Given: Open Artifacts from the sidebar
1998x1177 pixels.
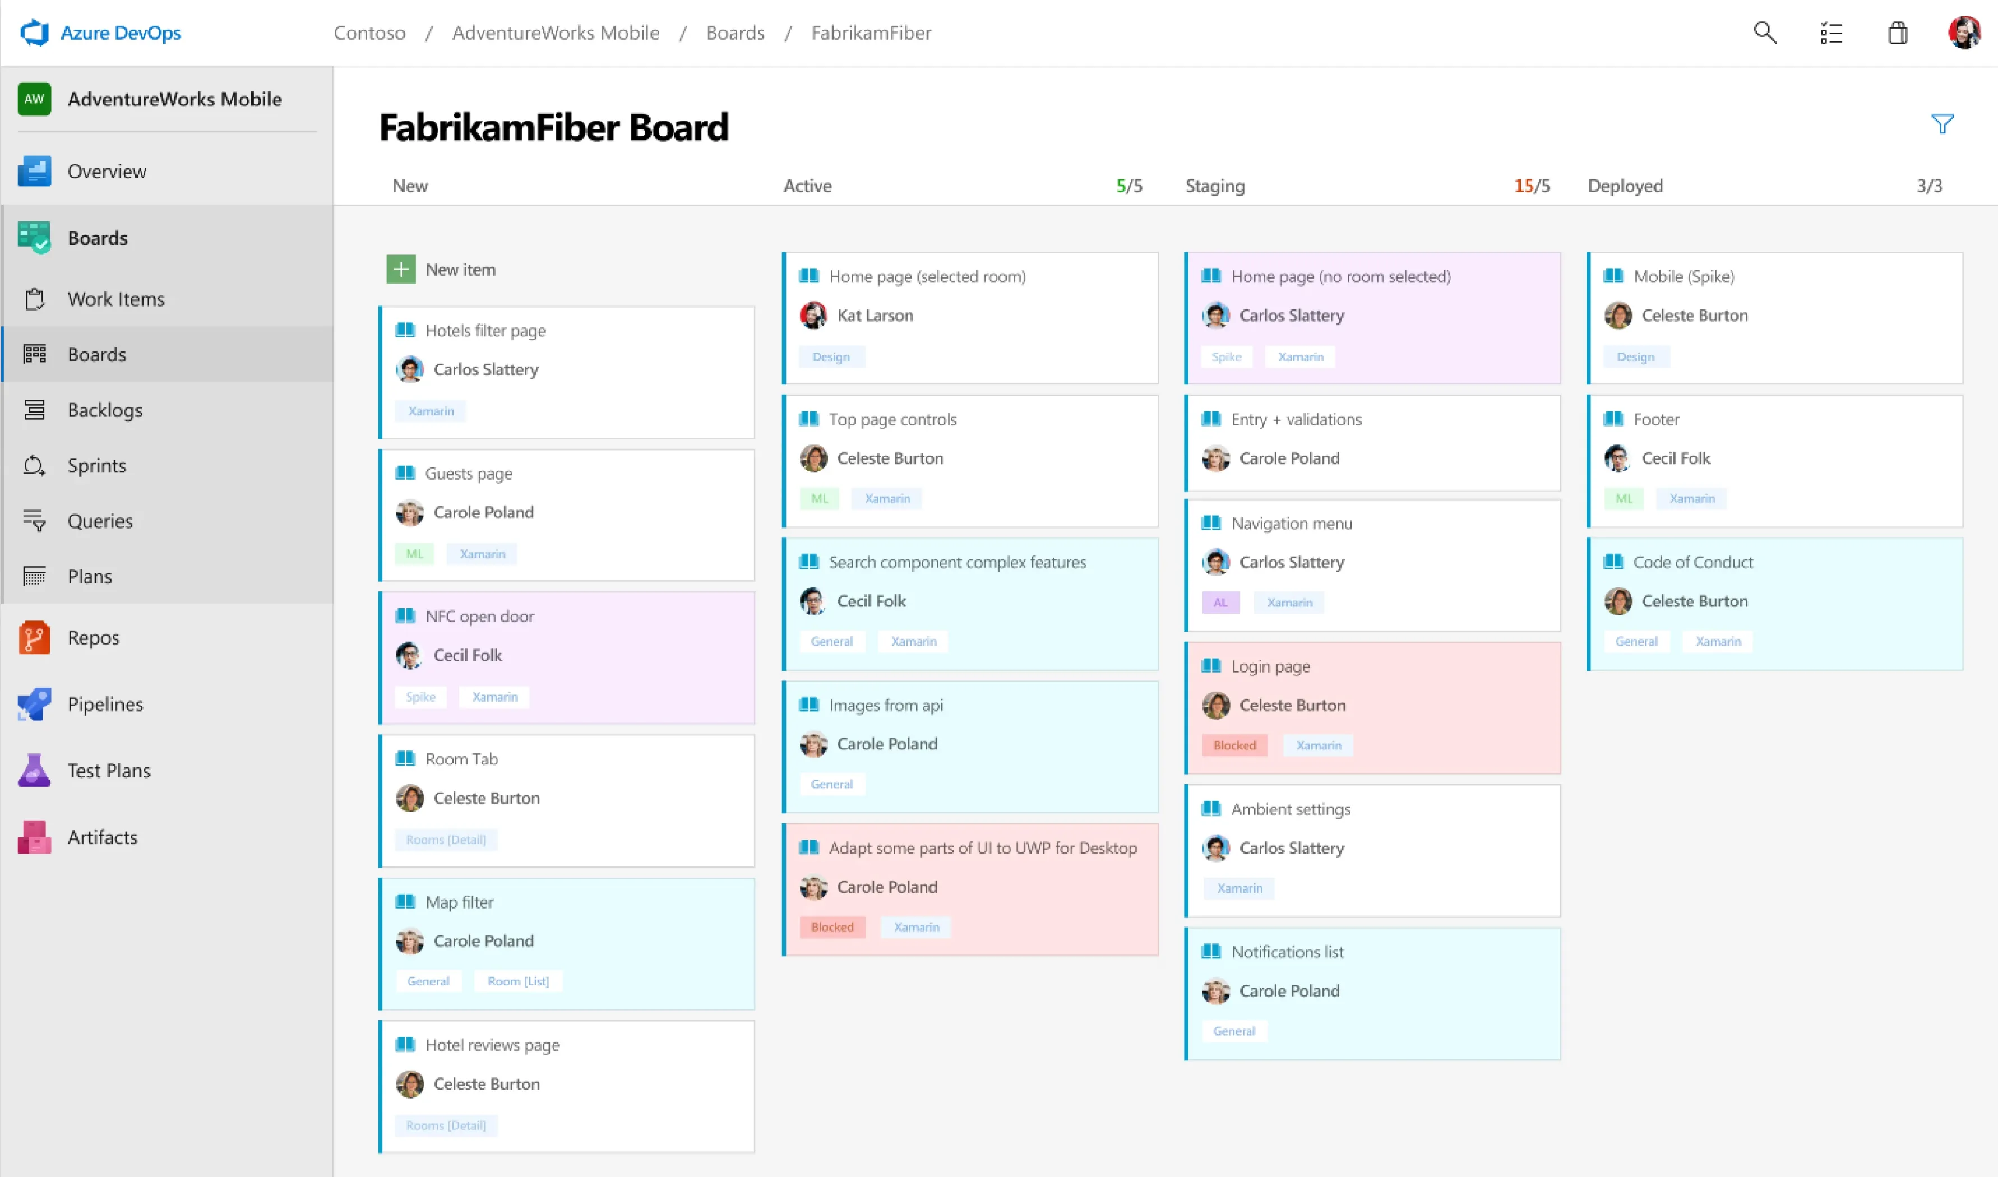Looking at the screenshot, I should pos(101,837).
